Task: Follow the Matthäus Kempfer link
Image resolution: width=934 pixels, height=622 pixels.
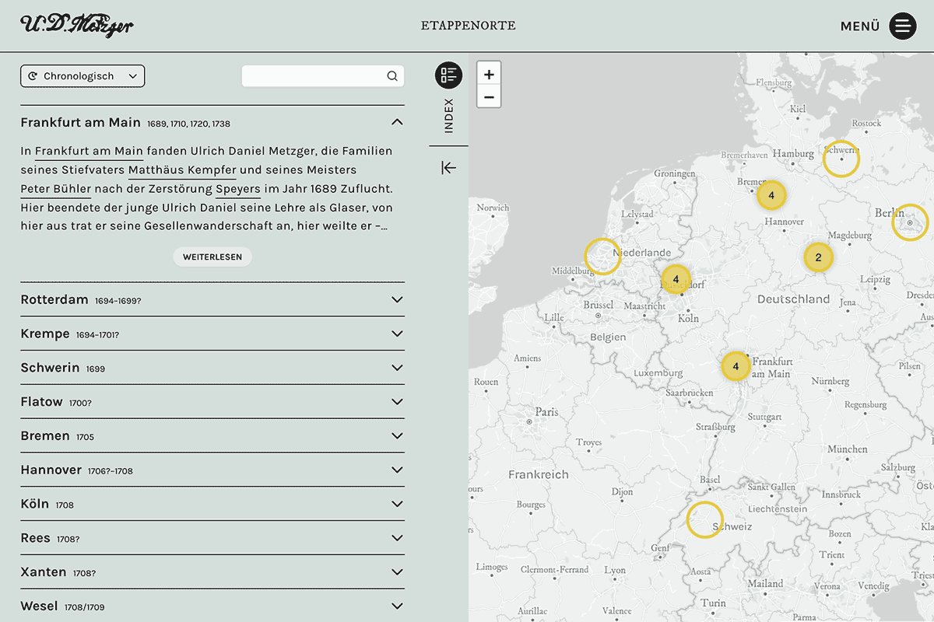Action: pyautogui.click(x=182, y=169)
